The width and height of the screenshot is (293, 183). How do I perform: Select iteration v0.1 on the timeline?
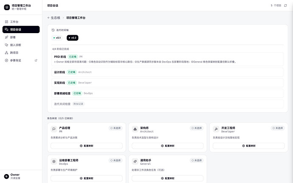click(x=57, y=38)
